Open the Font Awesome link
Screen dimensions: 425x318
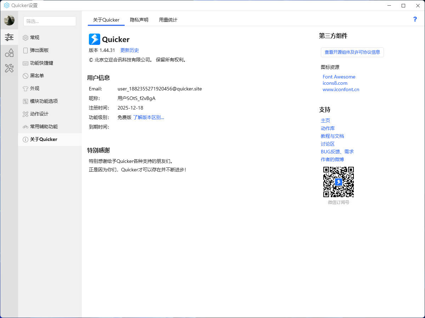pyautogui.click(x=339, y=77)
